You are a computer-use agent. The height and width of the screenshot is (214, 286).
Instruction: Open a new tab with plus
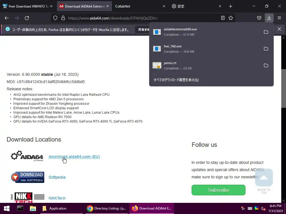[x=230, y=6]
